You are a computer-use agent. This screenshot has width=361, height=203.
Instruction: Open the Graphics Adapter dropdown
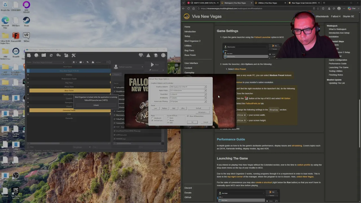coord(188,87)
